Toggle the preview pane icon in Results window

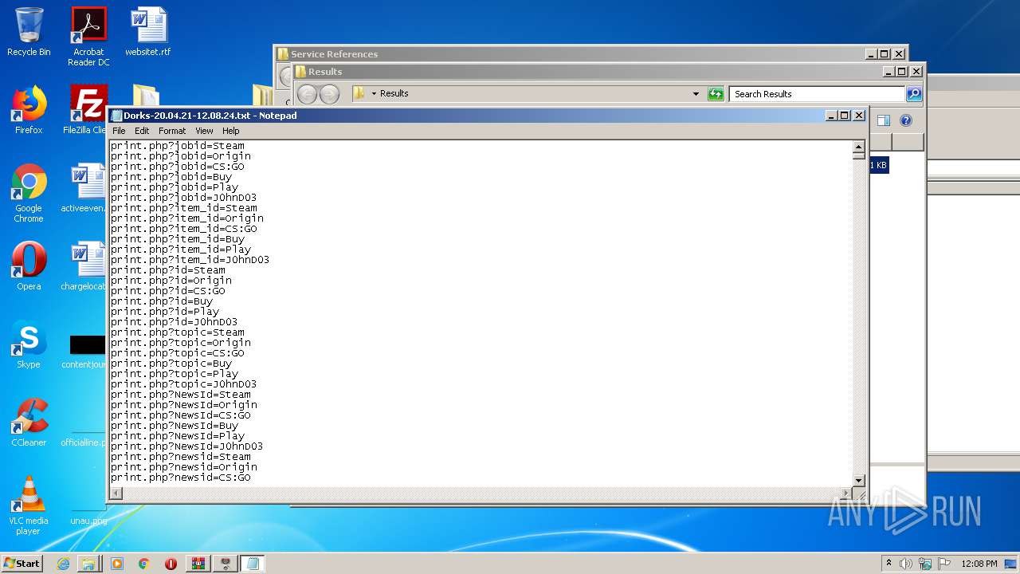click(x=884, y=120)
